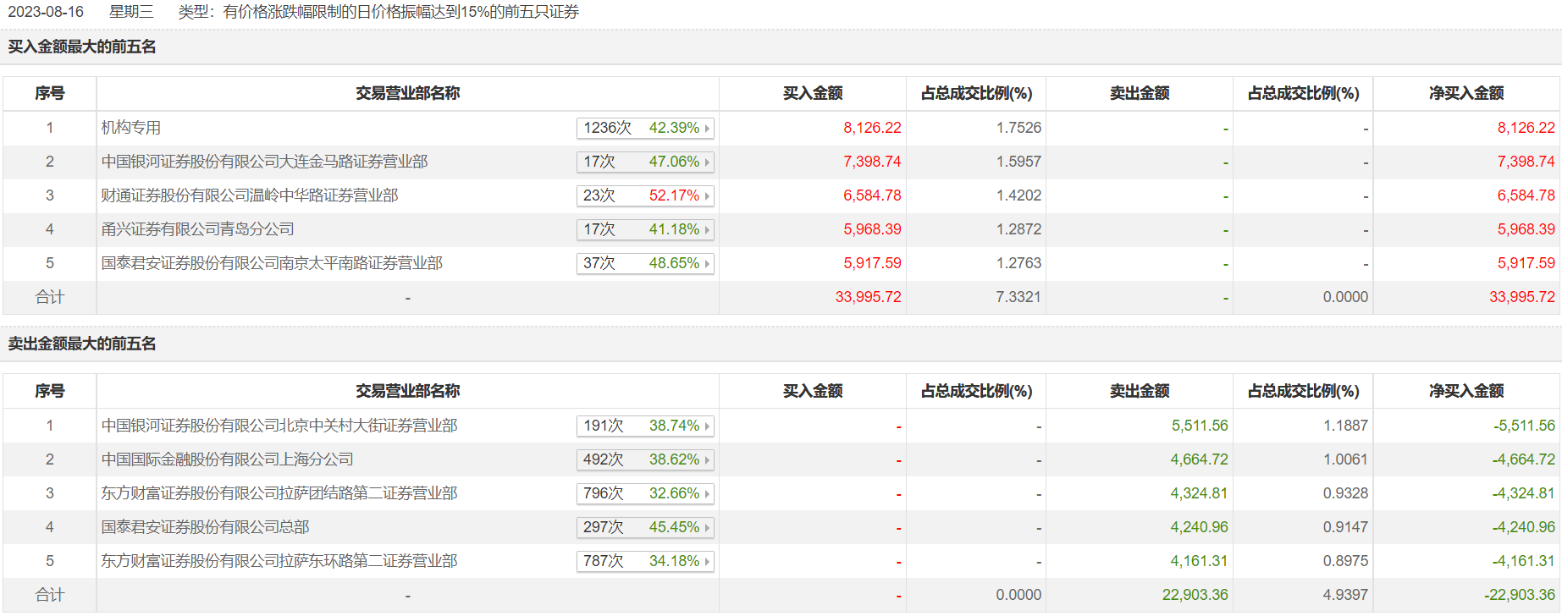Click 交易营业部名称 header in the buy table

[408, 93]
